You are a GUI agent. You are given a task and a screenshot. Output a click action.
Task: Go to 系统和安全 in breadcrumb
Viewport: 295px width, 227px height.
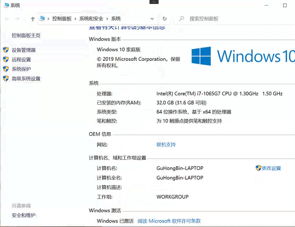click(x=91, y=19)
